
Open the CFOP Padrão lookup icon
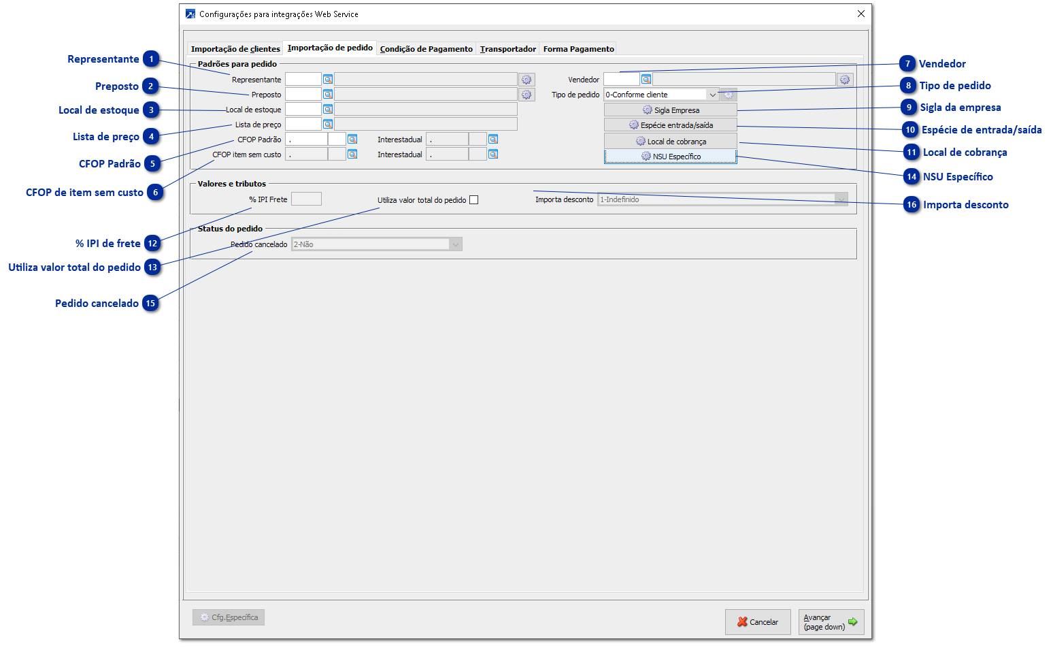(352, 140)
